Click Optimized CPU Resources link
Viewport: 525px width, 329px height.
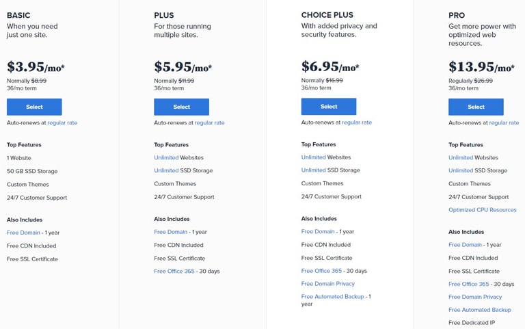(x=483, y=210)
